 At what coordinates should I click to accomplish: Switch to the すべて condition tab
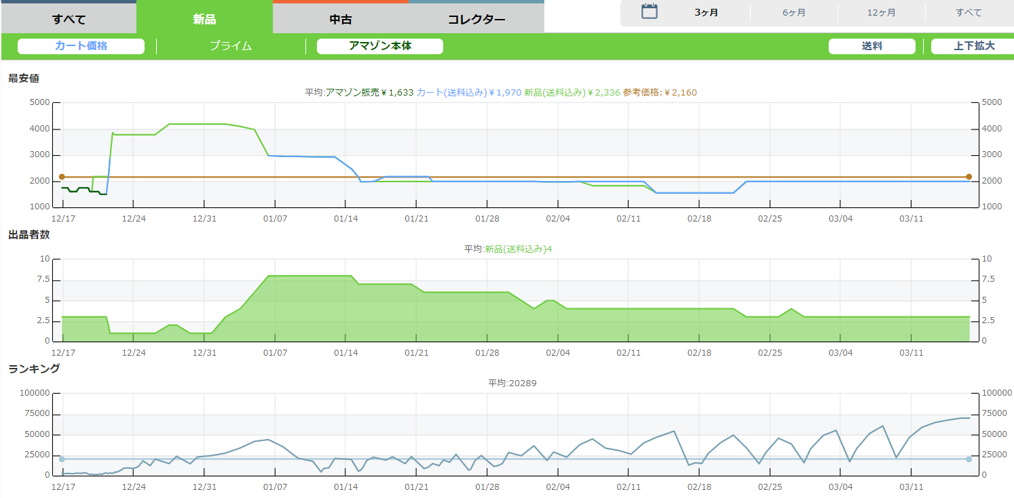pyautogui.click(x=69, y=19)
